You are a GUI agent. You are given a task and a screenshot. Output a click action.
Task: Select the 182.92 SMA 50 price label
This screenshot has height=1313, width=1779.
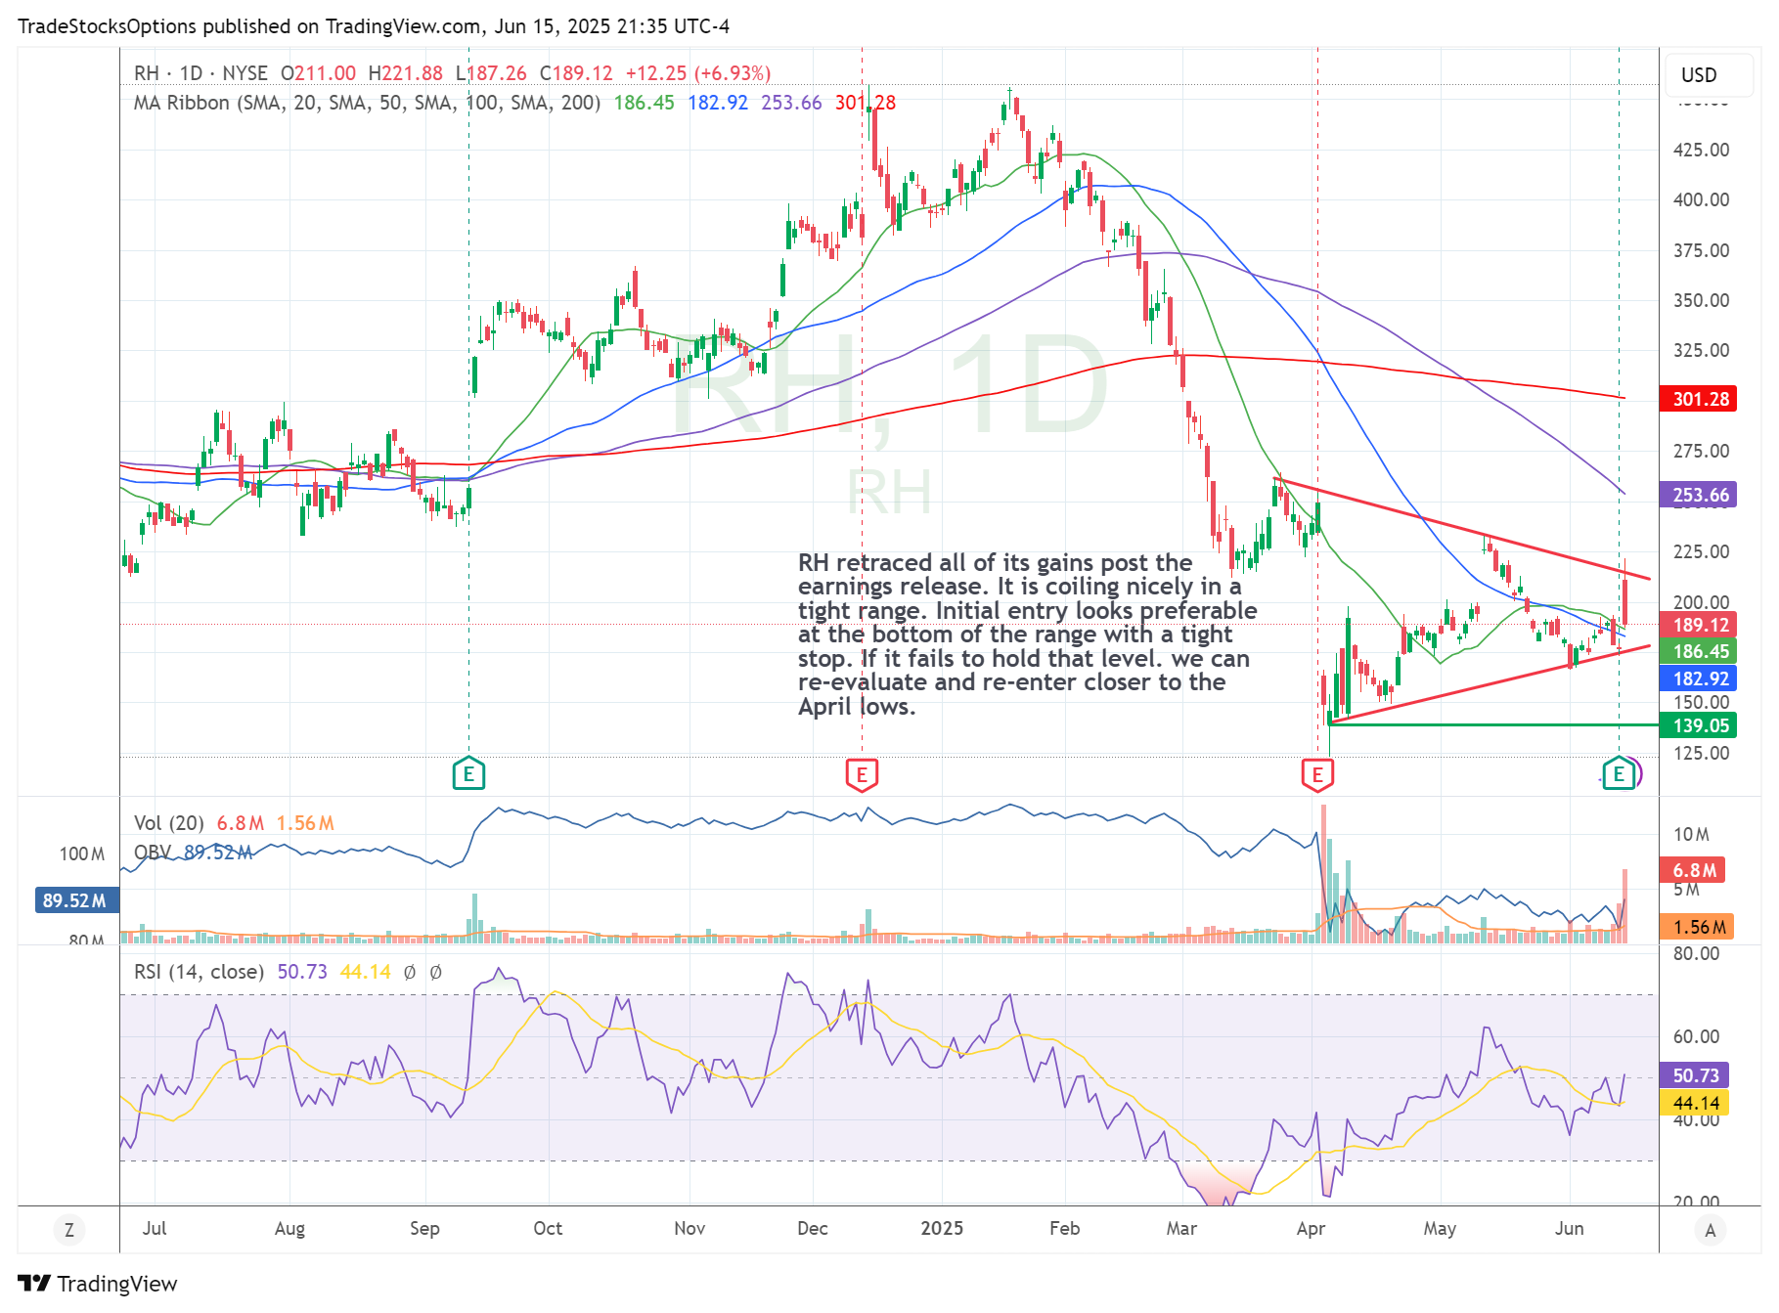point(1699,678)
